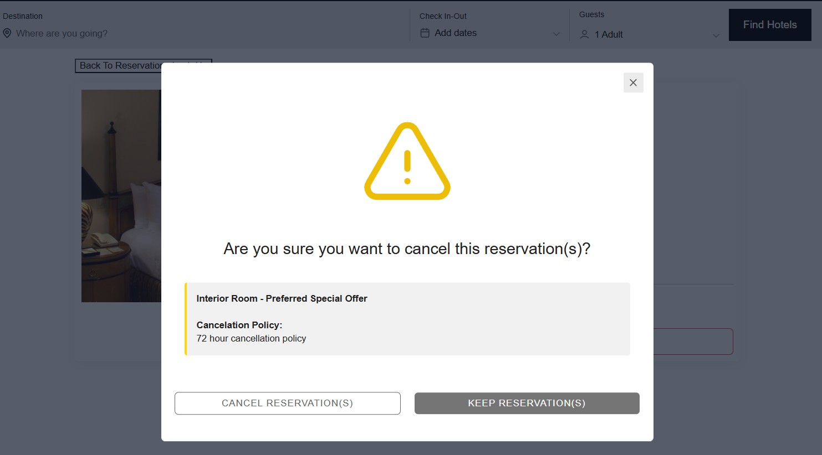Click the pink-outlined button behind the dialog
Screen dimensions: 822x455
(x=693, y=342)
